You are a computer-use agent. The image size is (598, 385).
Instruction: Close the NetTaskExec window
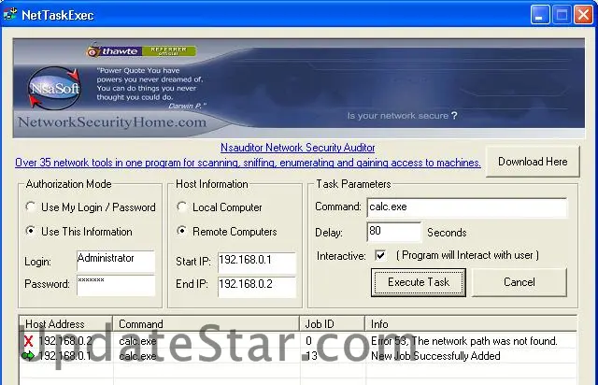click(583, 15)
